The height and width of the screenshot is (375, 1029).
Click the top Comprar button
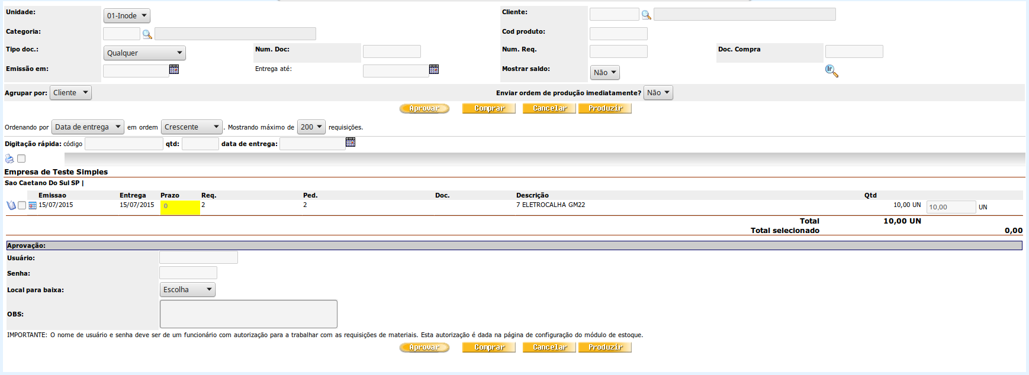pos(488,109)
